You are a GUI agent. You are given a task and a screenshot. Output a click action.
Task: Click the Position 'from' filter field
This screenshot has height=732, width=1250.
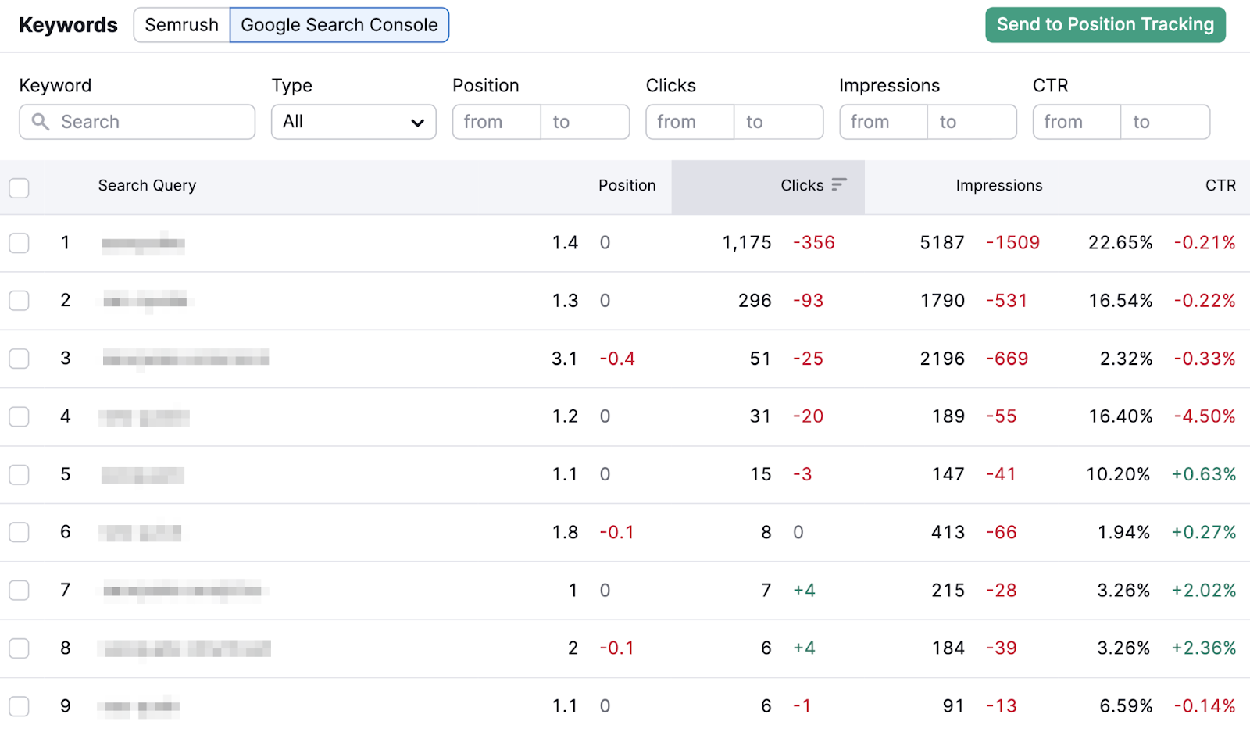pyautogui.click(x=495, y=122)
